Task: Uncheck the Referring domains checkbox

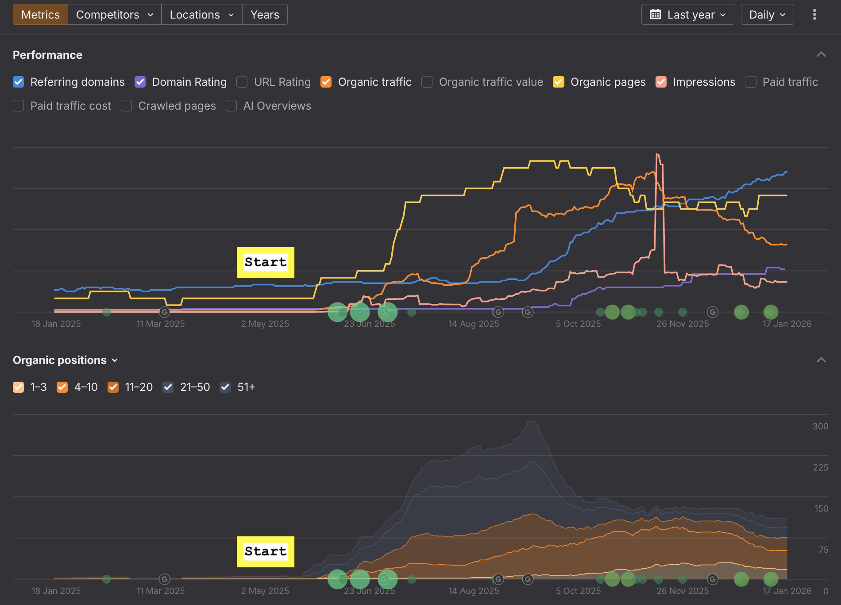Action: tap(19, 82)
